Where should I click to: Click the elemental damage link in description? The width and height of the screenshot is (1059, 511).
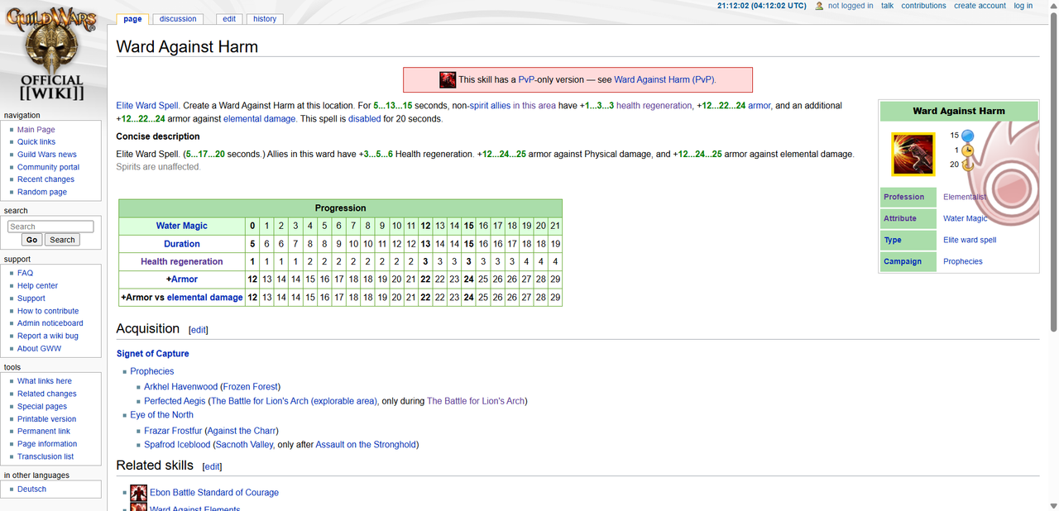pyautogui.click(x=259, y=119)
